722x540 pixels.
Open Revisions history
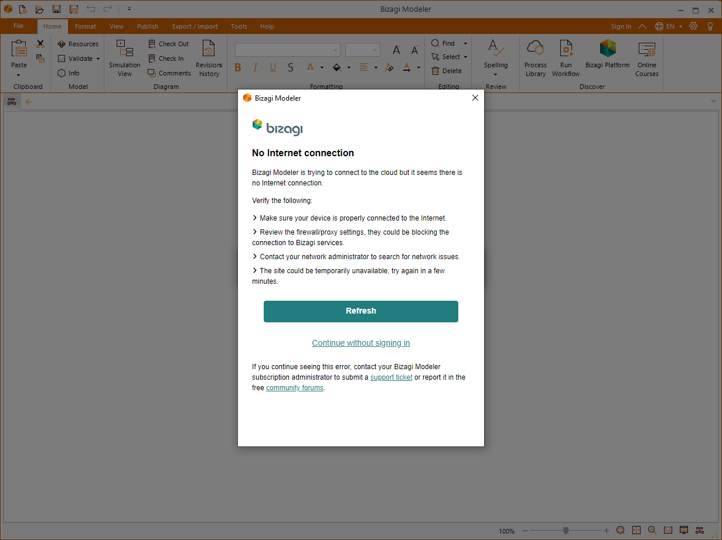(209, 58)
